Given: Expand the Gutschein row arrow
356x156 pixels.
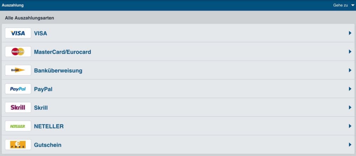Looking at the screenshot, I should (350, 145).
